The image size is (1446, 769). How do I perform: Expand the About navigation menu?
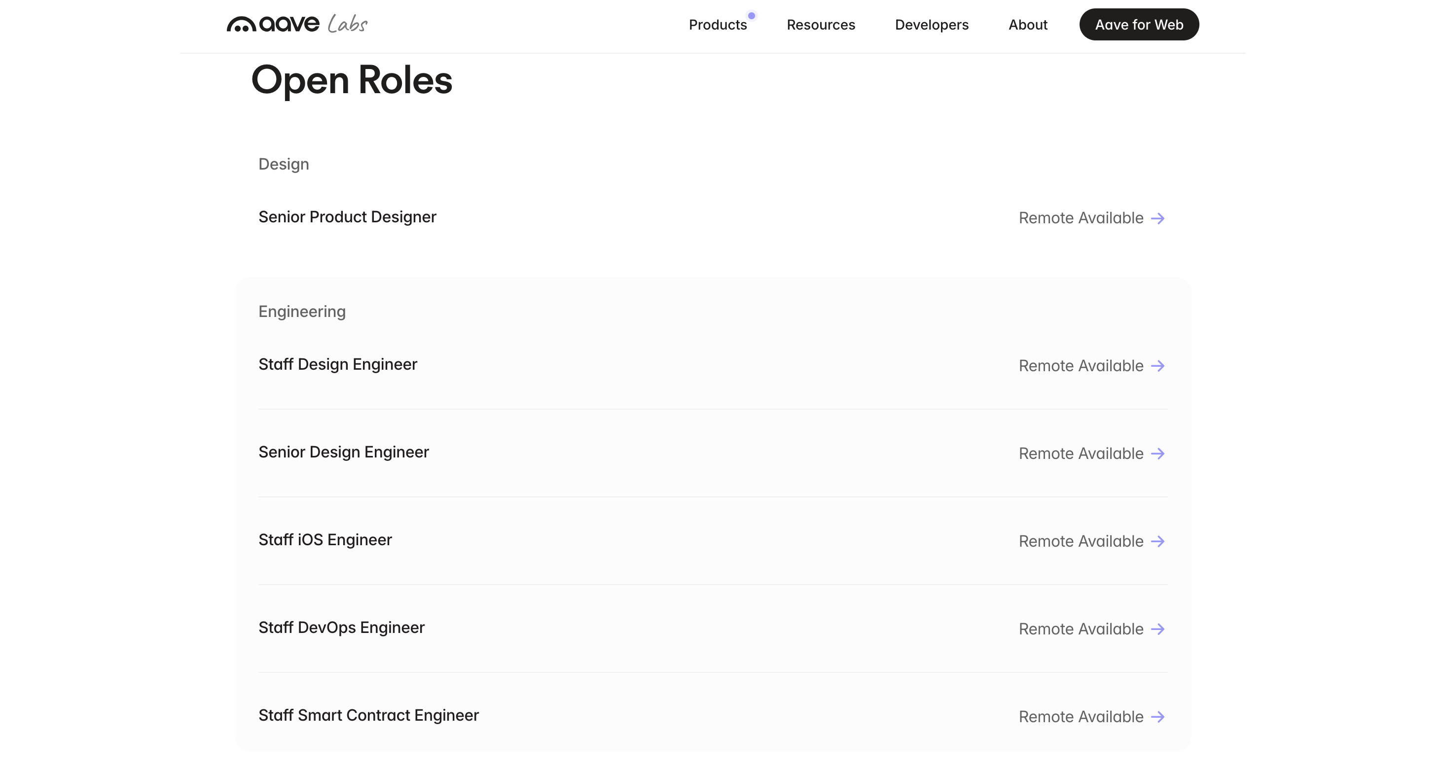(1027, 25)
